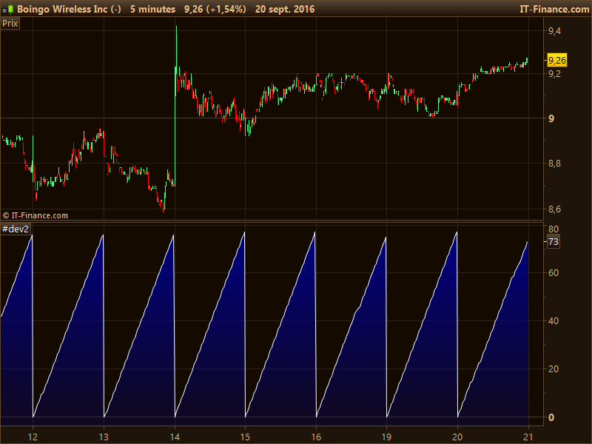Click the 14 date on time axis
The height and width of the screenshot is (444, 592).
click(175, 437)
